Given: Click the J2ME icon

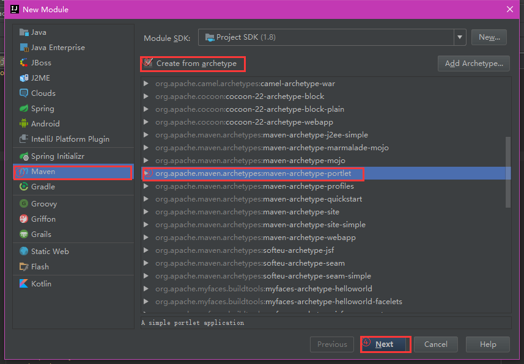Looking at the screenshot, I should click(24, 78).
